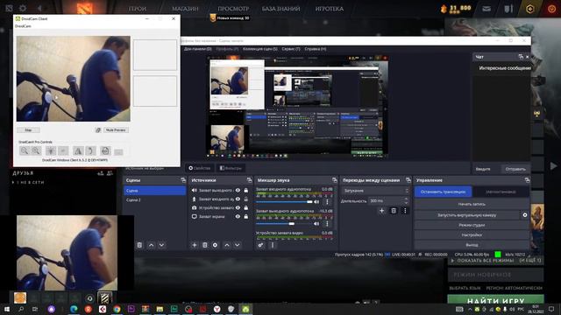Zoom in using DroidCam magnifier-plus icon

pos(36,150)
